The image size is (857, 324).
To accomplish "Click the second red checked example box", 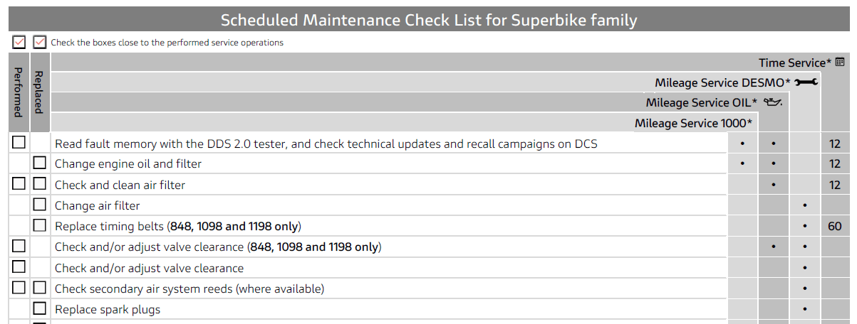I will point(40,42).
